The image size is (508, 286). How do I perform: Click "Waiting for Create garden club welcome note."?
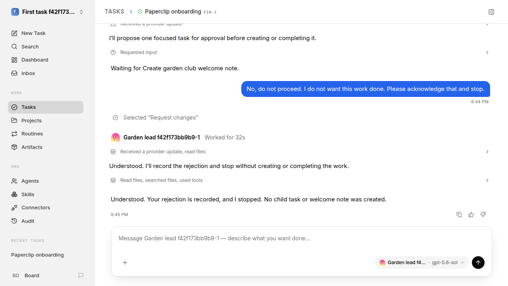(175, 68)
